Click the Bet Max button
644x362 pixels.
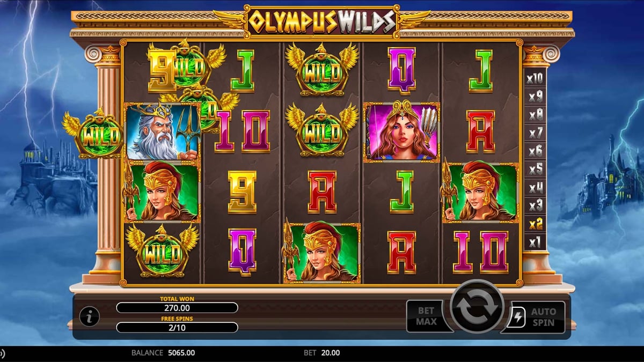[x=427, y=316]
